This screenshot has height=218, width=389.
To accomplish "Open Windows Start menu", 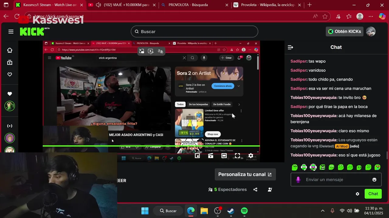I will pos(145,211).
